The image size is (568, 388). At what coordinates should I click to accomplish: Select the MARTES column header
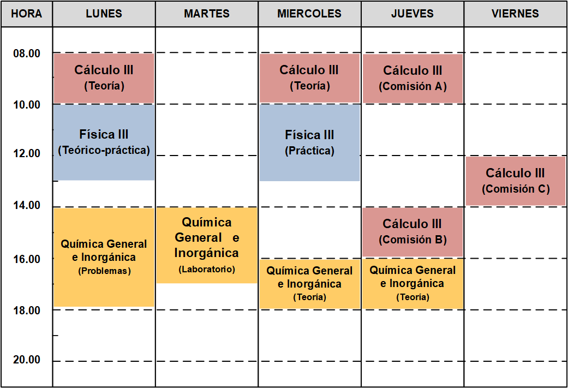click(x=207, y=14)
